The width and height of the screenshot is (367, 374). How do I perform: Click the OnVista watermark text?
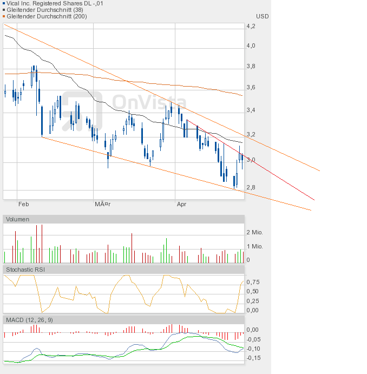click(x=149, y=103)
